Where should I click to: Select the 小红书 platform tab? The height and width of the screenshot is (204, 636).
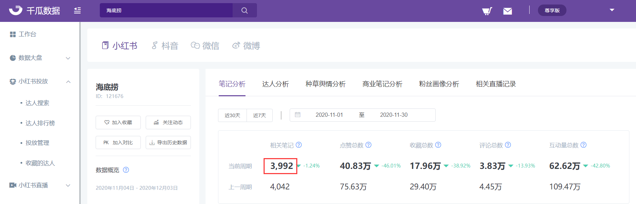120,46
